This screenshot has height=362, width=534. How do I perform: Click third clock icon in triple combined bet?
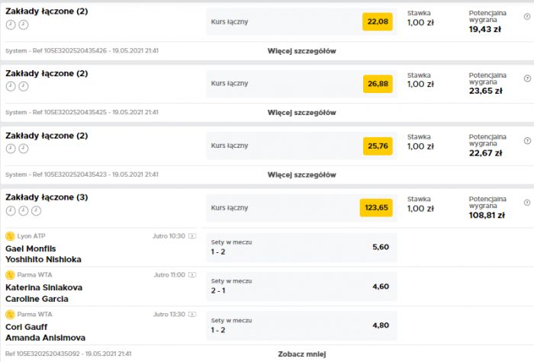(36, 210)
